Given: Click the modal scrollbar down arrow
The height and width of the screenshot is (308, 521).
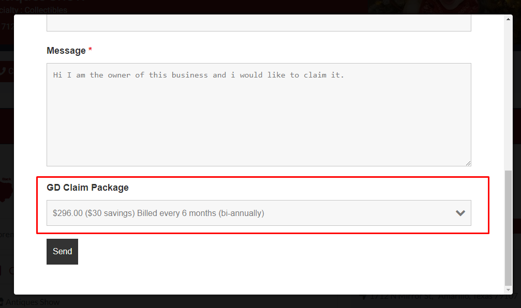Looking at the screenshot, I should coord(508,290).
